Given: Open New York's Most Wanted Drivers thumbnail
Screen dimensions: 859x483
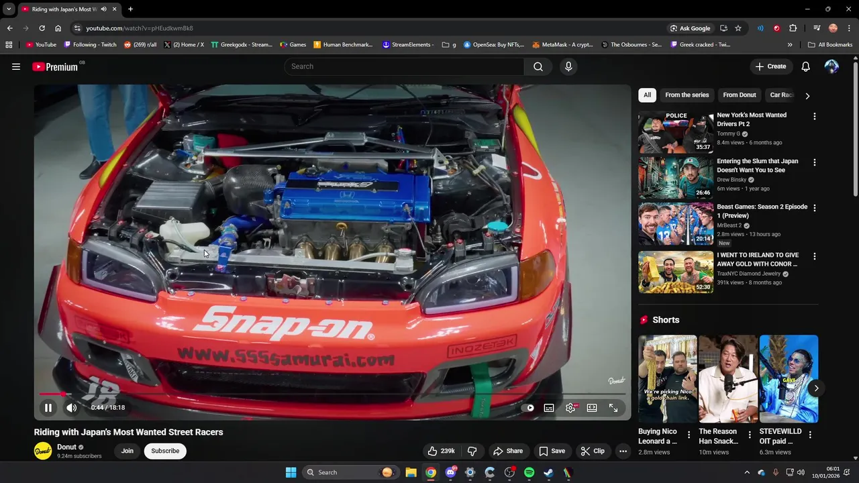Looking at the screenshot, I should 676,132.
